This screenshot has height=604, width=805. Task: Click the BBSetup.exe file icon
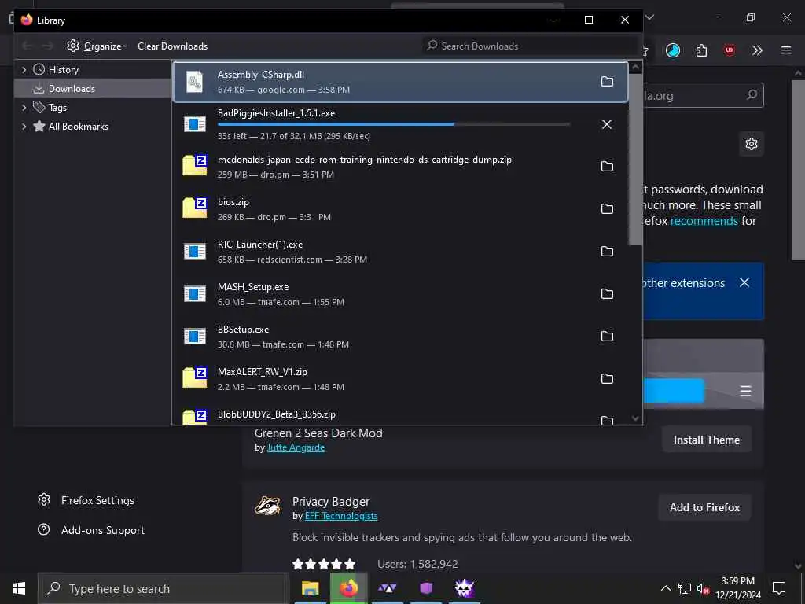tap(195, 337)
